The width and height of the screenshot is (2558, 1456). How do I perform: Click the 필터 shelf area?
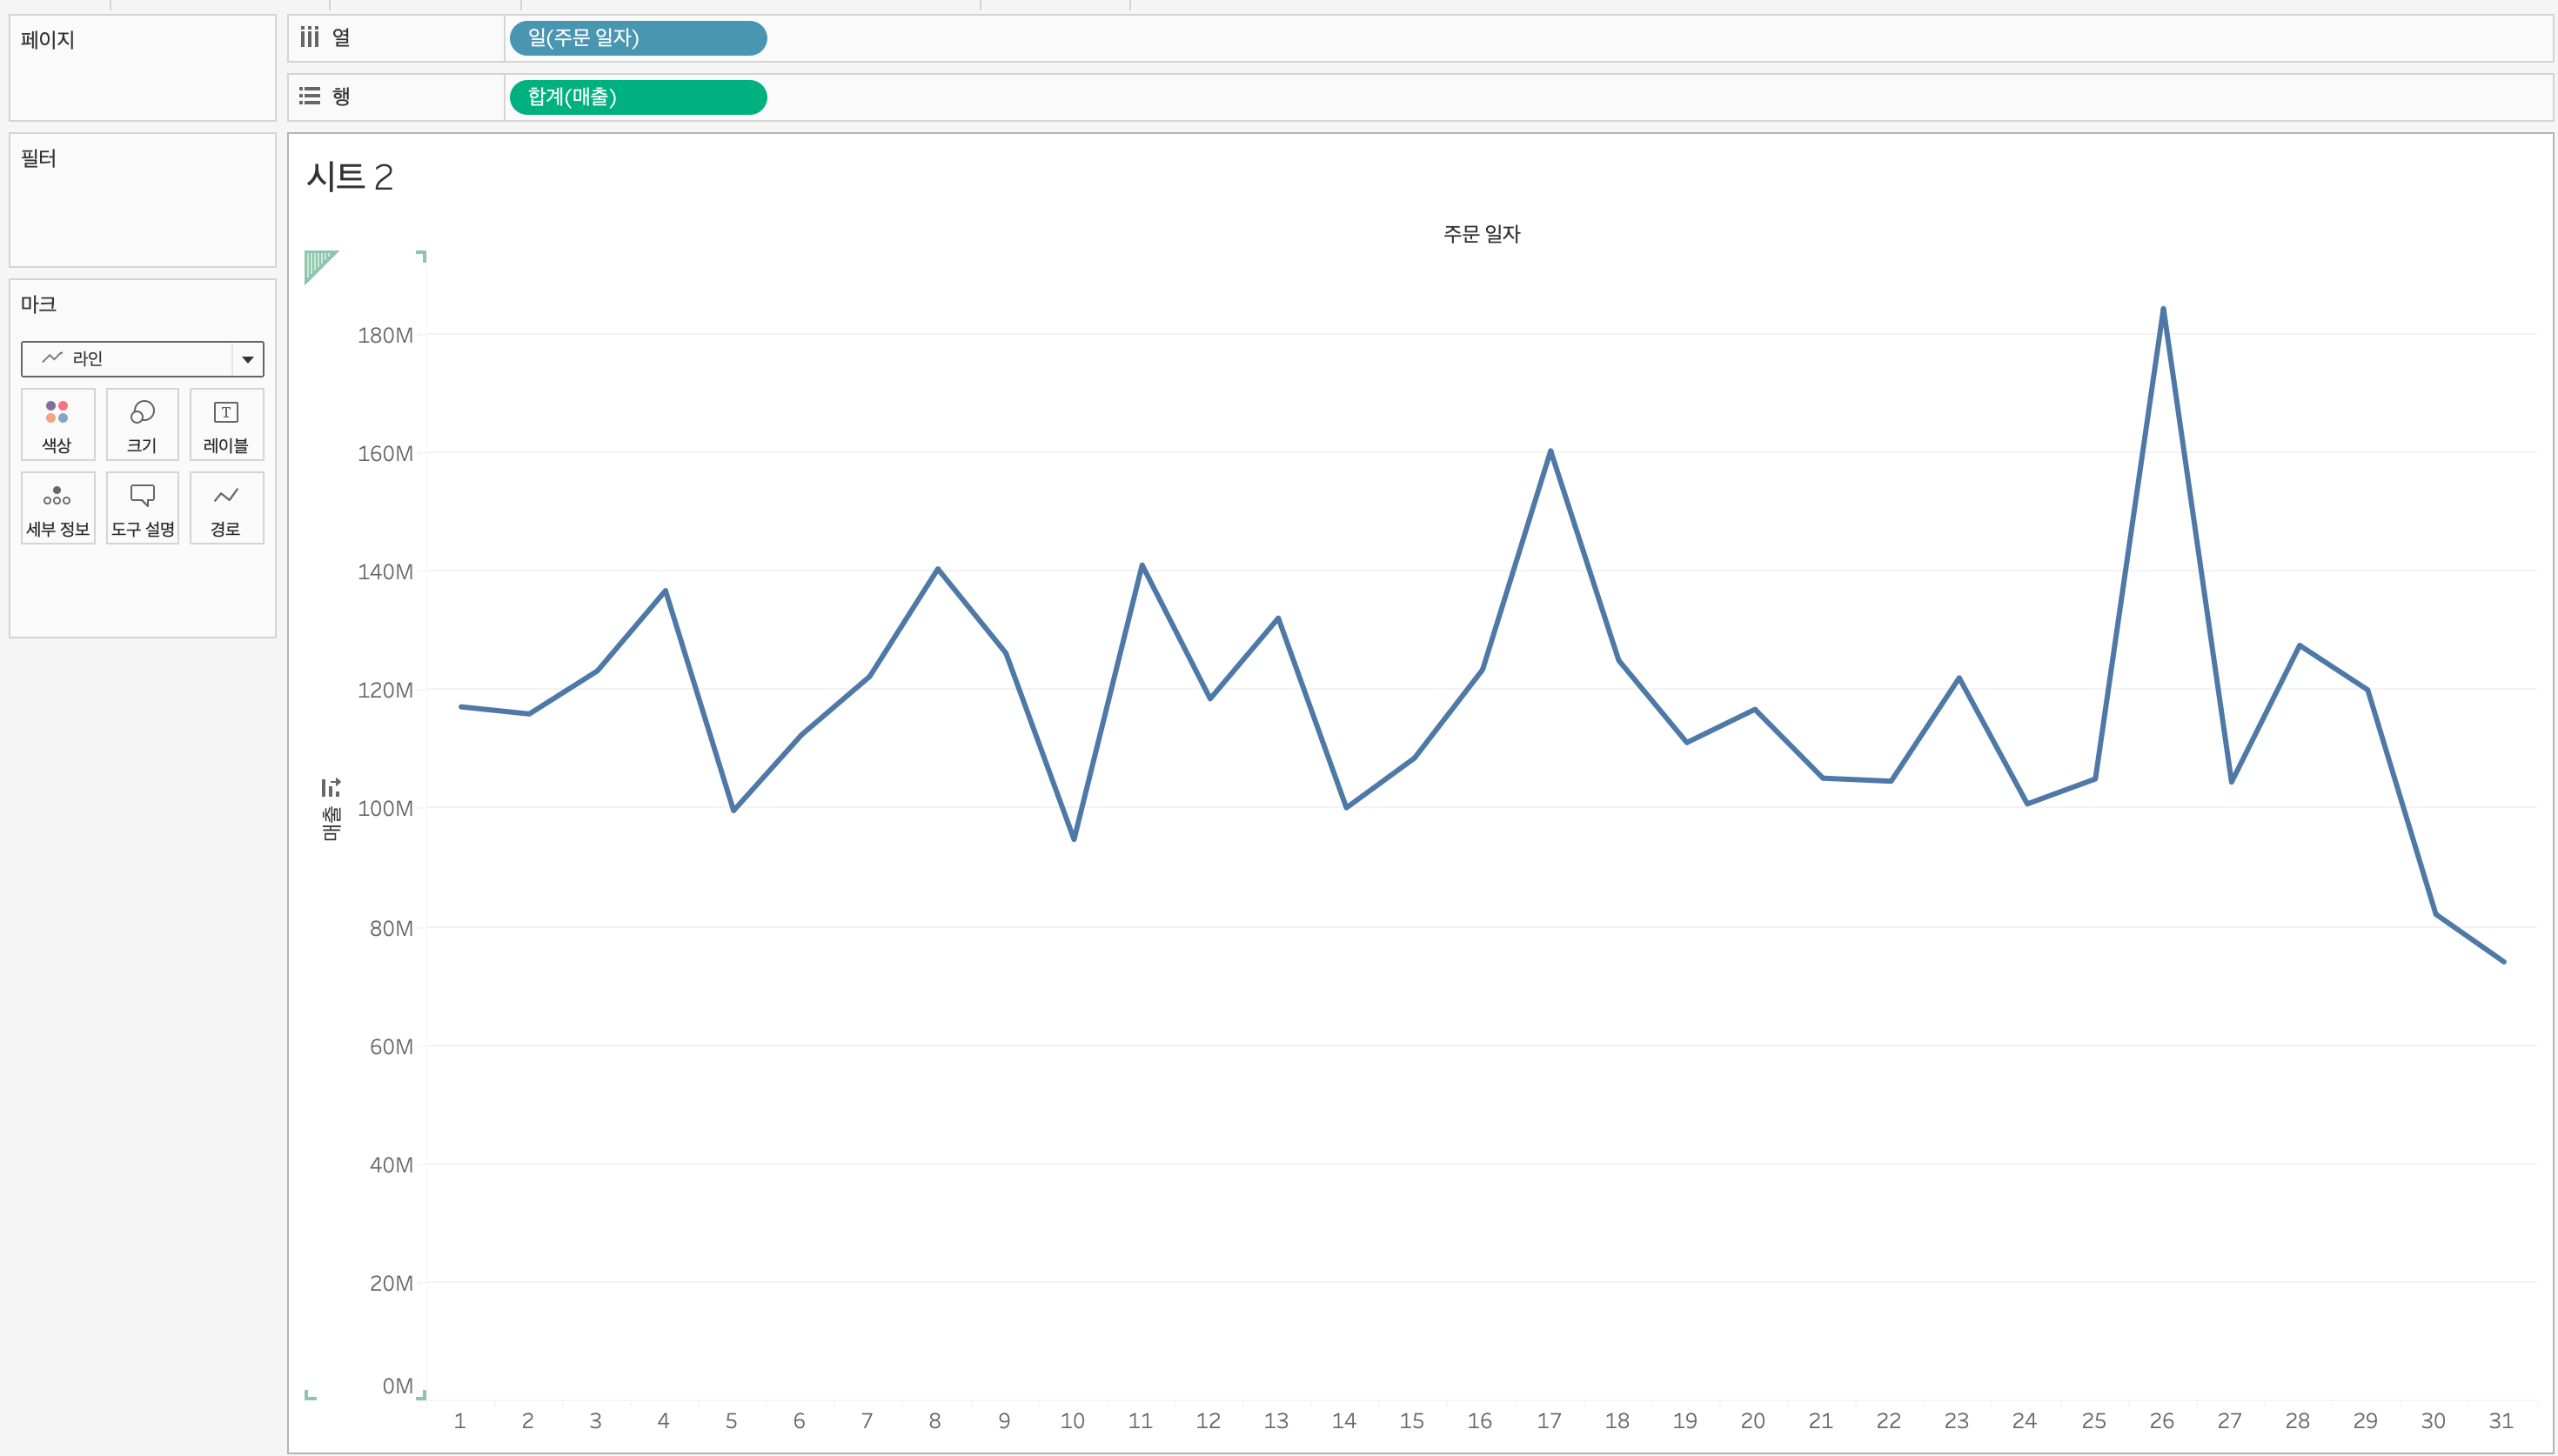[x=142, y=210]
